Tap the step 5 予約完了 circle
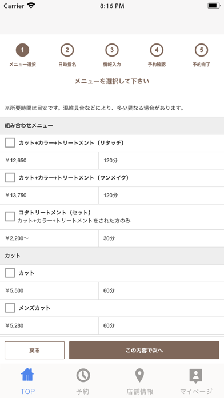 pos(201,50)
